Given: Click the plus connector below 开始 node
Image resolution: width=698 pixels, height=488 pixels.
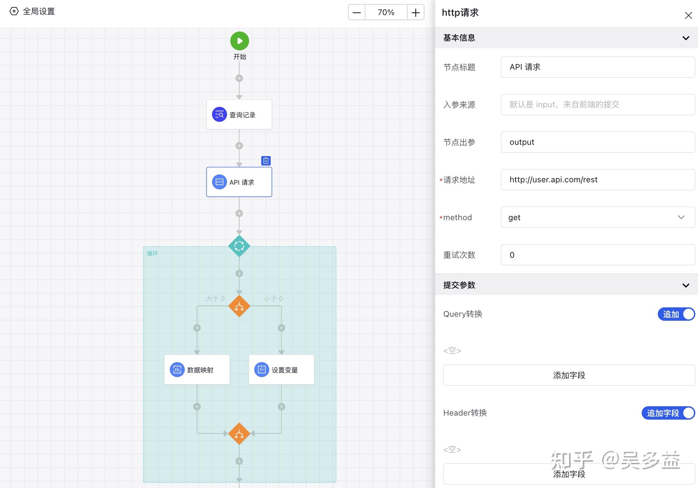Looking at the screenshot, I should [239, 78].
